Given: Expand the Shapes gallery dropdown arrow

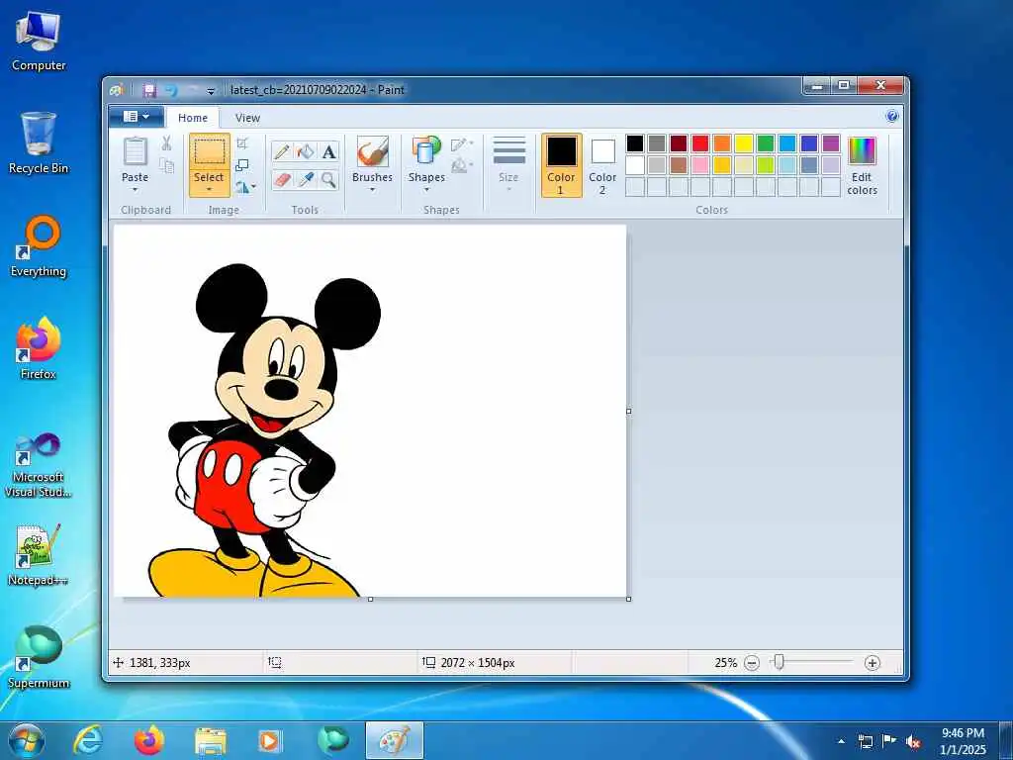Looking at the screenshot, I should (426, 189).
